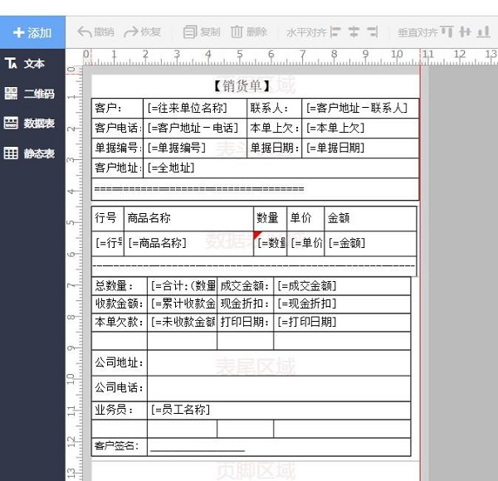
Task: Select the [=往来单位名称] field cell
Action: [195, 109]
